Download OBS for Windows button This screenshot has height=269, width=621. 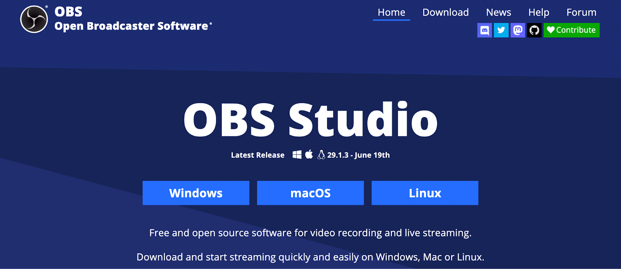tap(196, 193)
